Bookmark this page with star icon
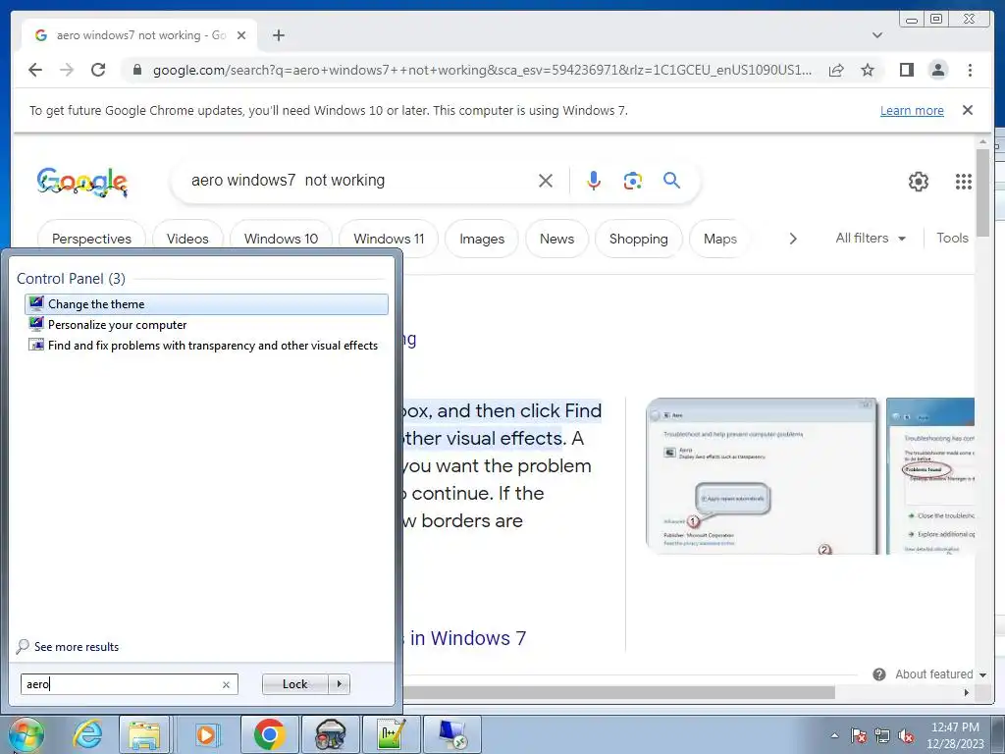This screenshot has height=754, width=1005. click(x=868, y=70)
